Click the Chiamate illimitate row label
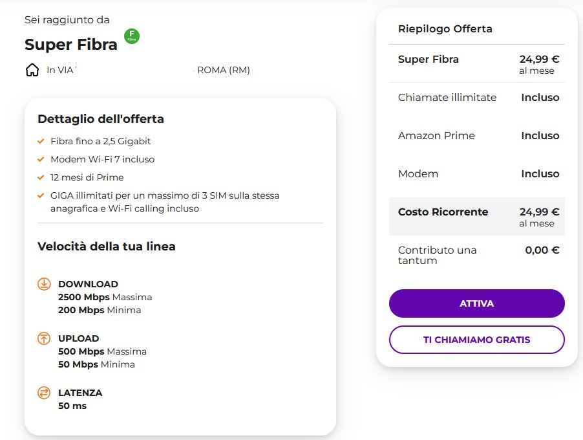 [447, 98]
